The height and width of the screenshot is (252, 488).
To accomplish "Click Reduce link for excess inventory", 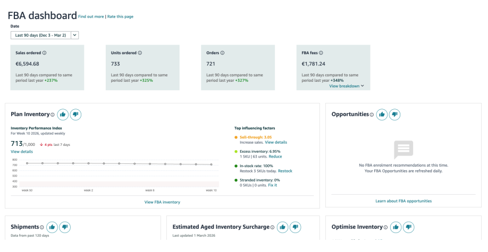I will point(275,157).
